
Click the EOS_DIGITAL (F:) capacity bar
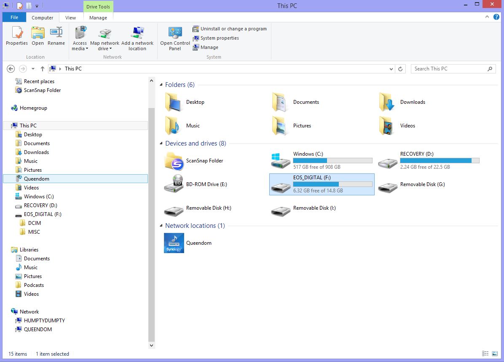(x=332, y=184)
